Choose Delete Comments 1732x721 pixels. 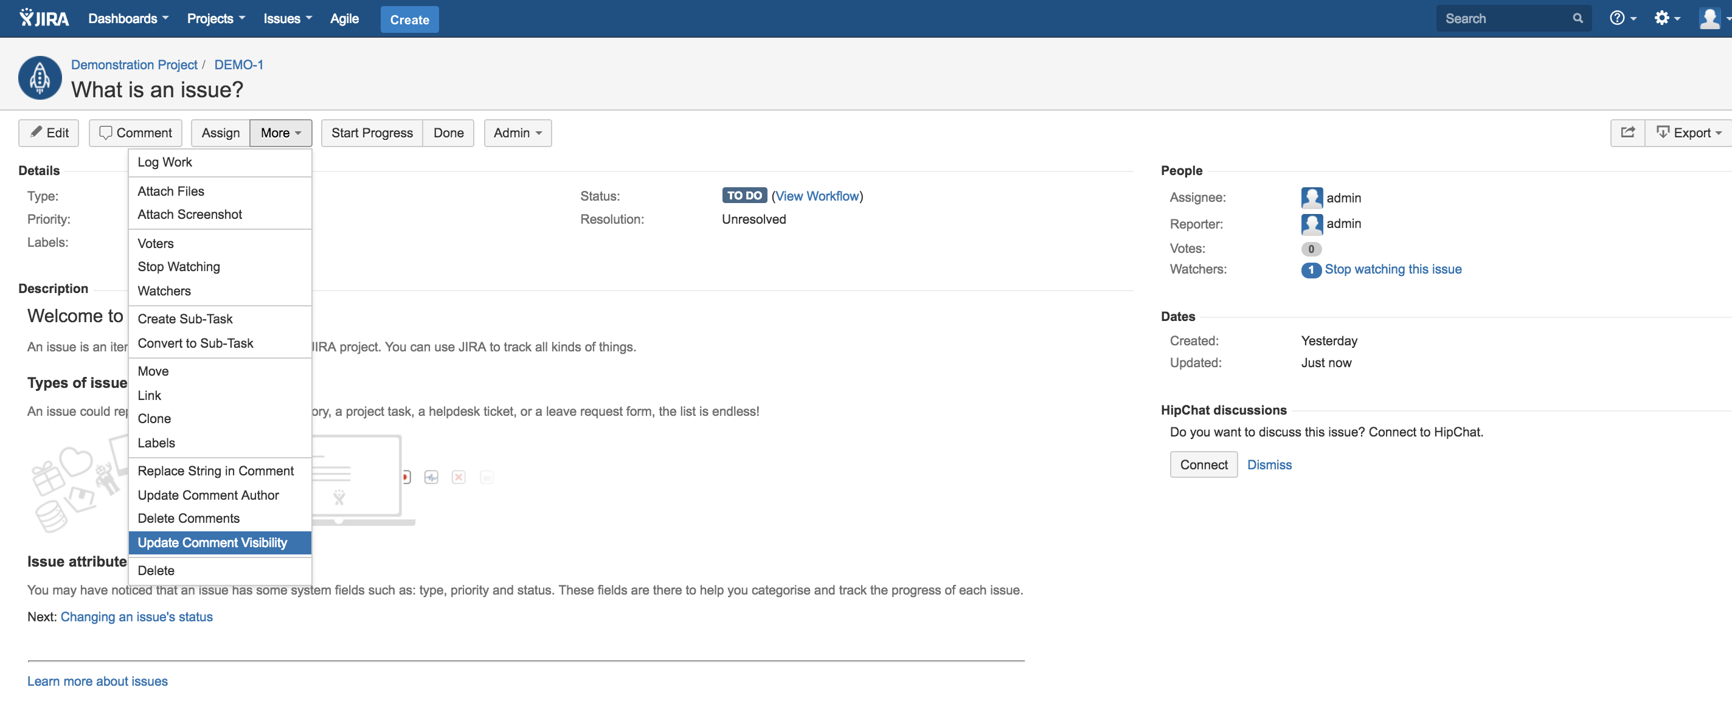pyautogui.click(x=220, y=518)
